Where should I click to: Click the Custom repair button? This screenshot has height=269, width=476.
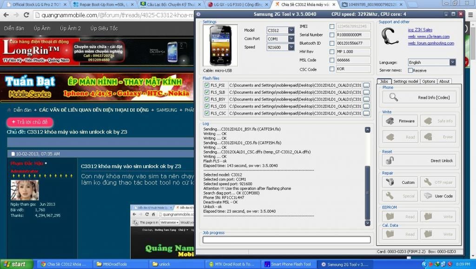(400, 182)
